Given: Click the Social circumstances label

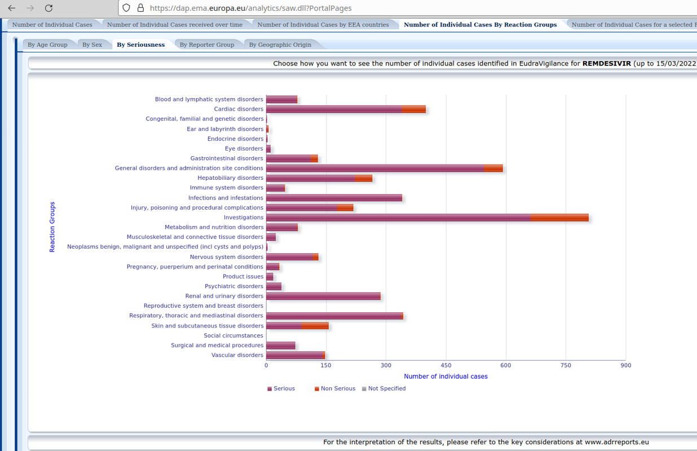Looking at the screenshot, I should (x=233, y=335).
